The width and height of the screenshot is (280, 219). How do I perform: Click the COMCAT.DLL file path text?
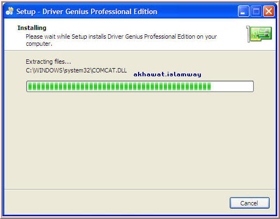(76, 70)
